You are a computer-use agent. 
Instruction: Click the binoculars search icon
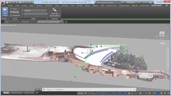(x=122, y=2)
